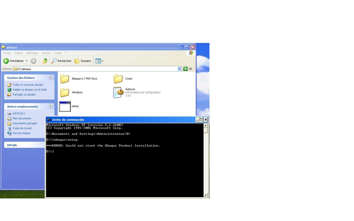This screenshot has height=221, width=354.
Task: Click the ERROR message line in console
Action: pyautogui.click(x=103, y=146)
